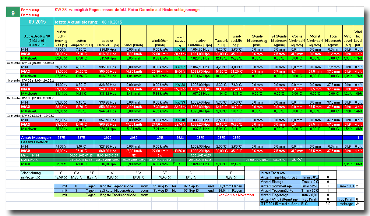This screenshot has width=370, height=216.
Task: Click the 'letzte Aktualisierung:' label
Action: (77, 22)
